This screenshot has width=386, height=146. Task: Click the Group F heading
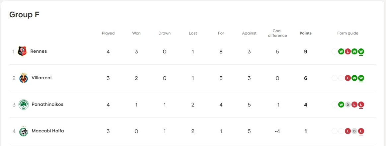pyautogui.click(x=24, y=15)
